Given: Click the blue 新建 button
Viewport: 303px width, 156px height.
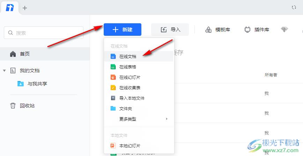Looking at the screenshot, I should pos(122,30).
